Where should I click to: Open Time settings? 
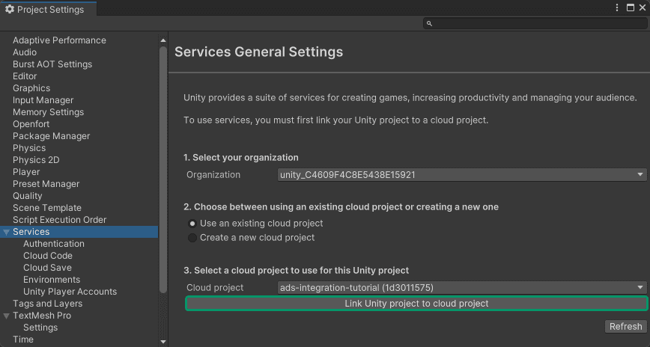point(22,340)
